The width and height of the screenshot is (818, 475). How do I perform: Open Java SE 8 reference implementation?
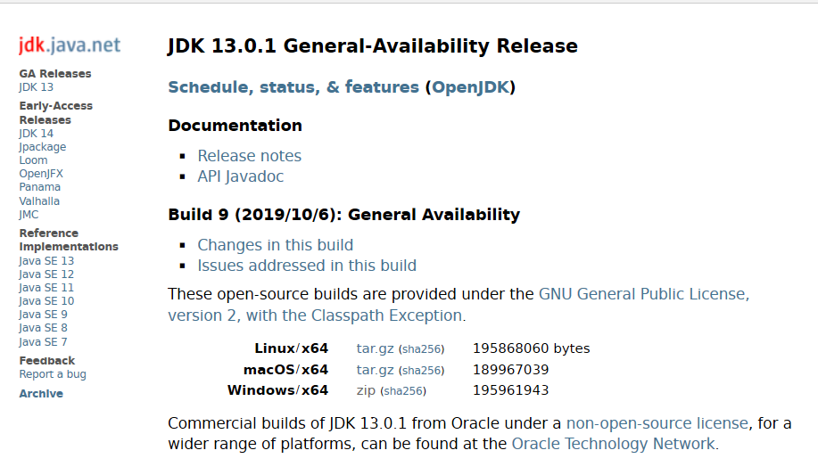pyautogui.click(x=44, y=327)
